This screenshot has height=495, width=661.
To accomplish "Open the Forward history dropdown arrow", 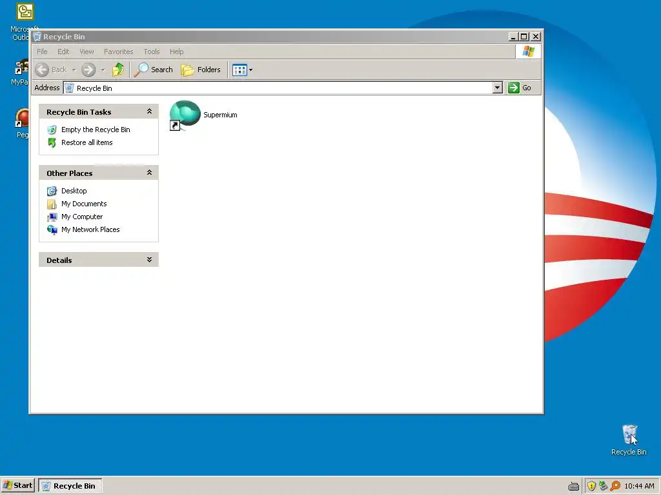I will pyautogui.click(x=103, y=70).
